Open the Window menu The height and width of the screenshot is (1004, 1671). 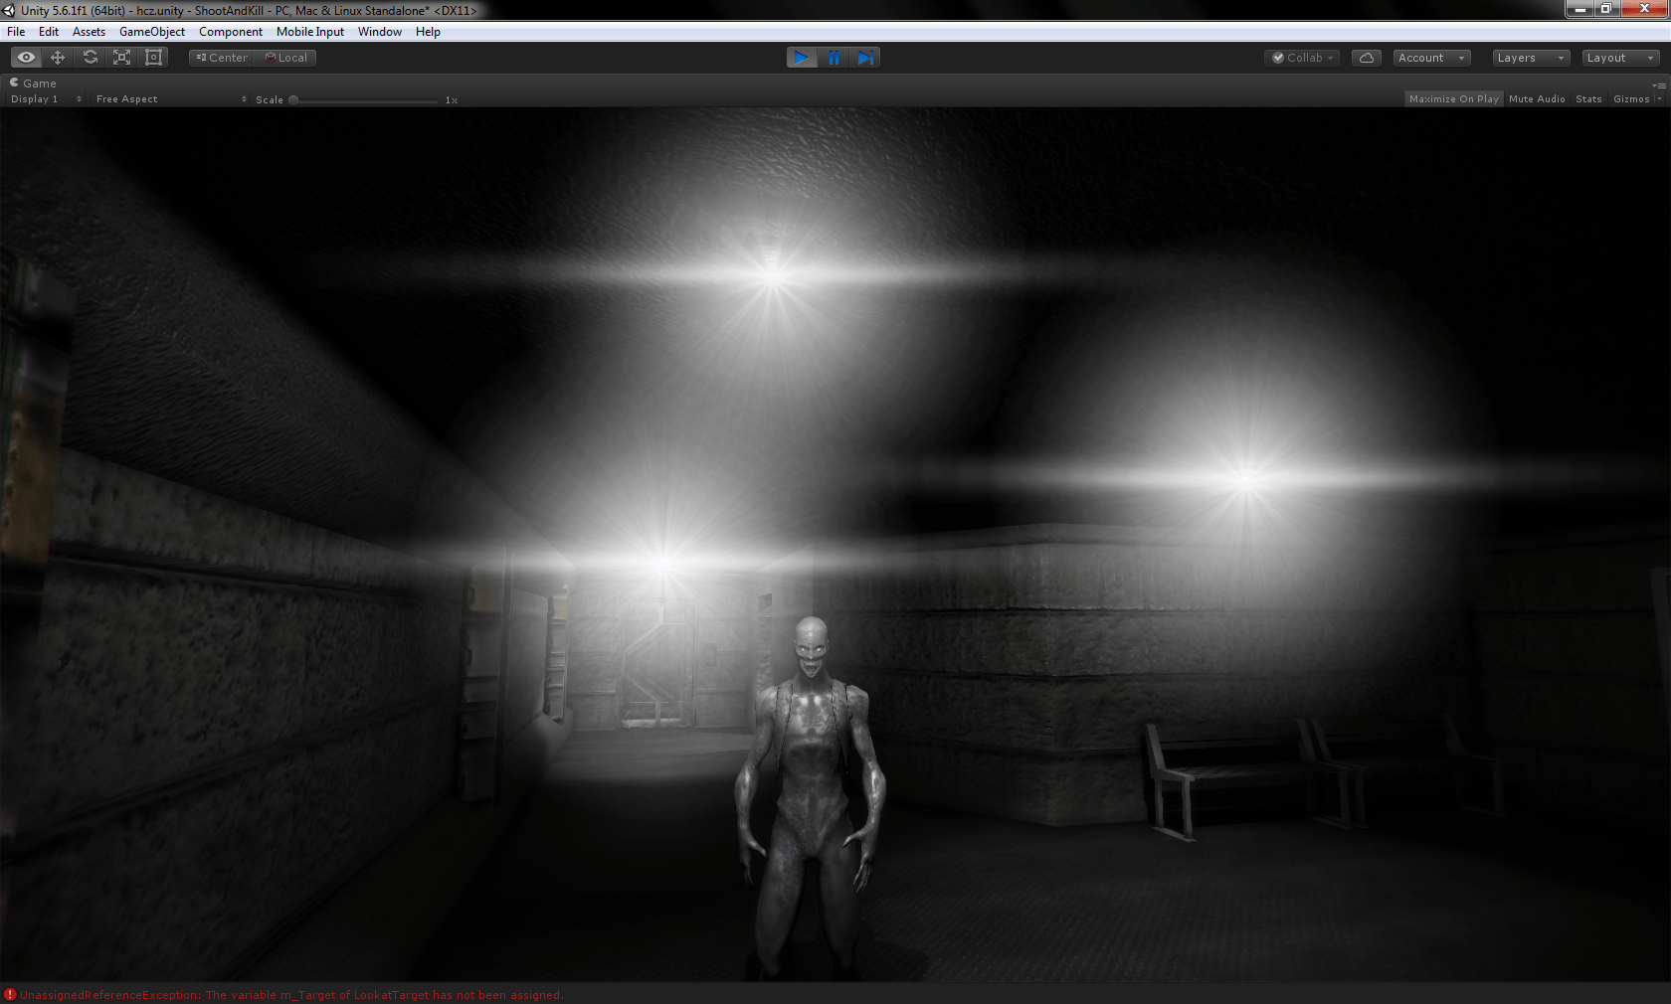pos(380,32)
